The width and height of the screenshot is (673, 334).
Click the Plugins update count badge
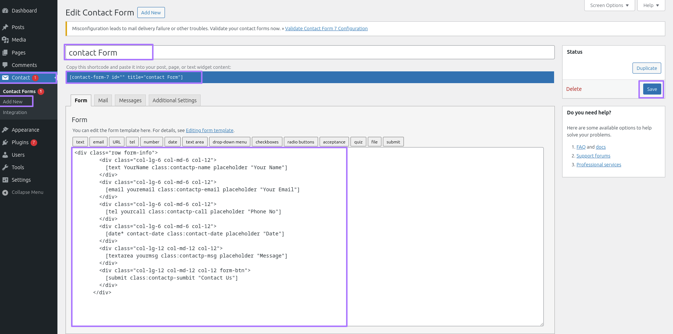34,142
